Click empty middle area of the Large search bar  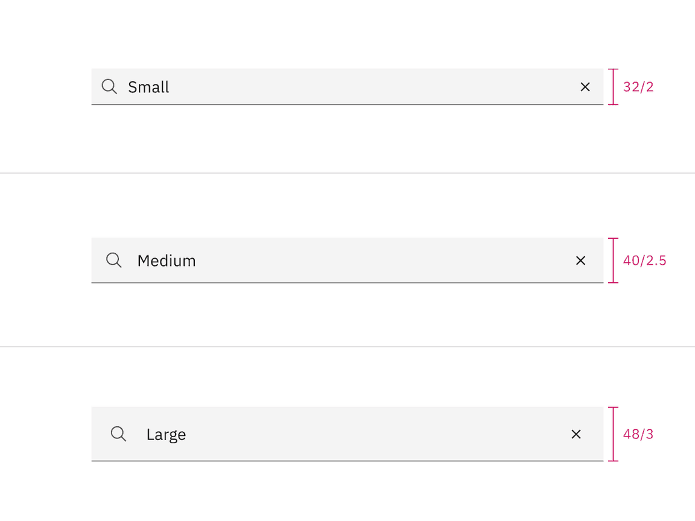click(x=362, y=434)
